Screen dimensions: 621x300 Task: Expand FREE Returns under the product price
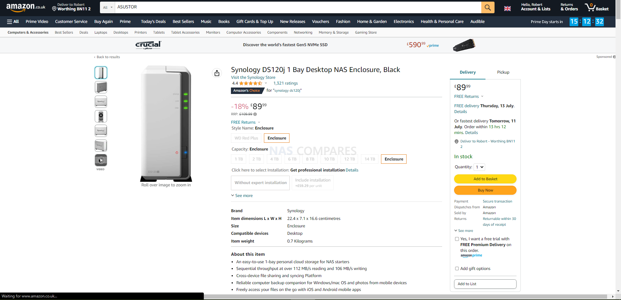[x=246, y=122]
